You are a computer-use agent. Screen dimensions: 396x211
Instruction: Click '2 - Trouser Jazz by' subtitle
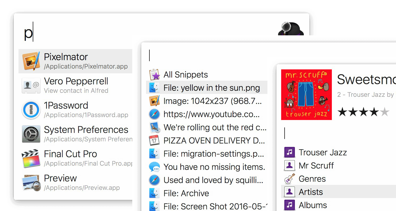click(x=366, y=95)
